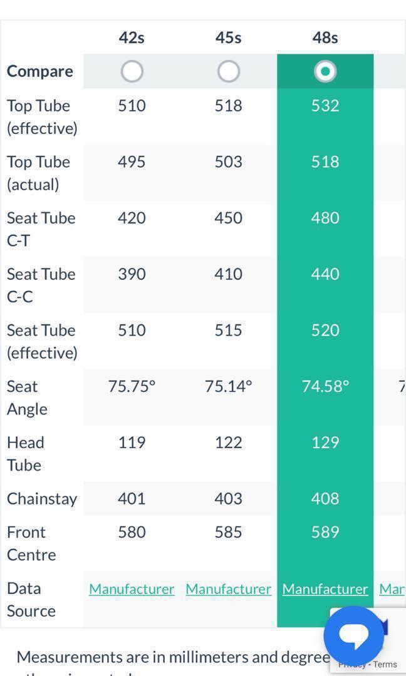Open the partially visible fourth Manufacturer link
406x676 pixels.
point(393,589)
